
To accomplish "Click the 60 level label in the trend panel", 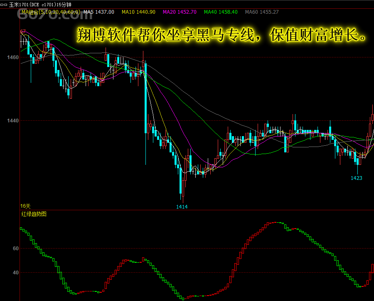I will coord(15,249).
